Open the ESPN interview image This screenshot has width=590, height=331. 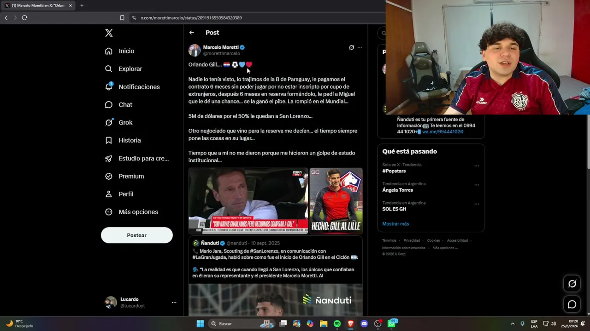(248, 201)
